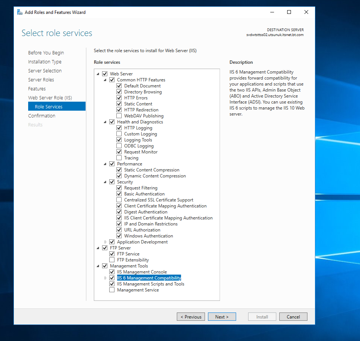360x341 pixels.
Task: Expand the Application Development node
Action: tap(105, 242)
